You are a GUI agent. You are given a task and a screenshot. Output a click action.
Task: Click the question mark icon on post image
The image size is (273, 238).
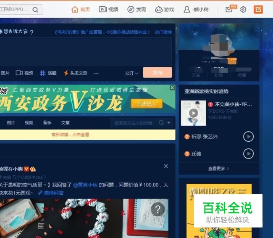pyautogui.click(x=158, y=209)
